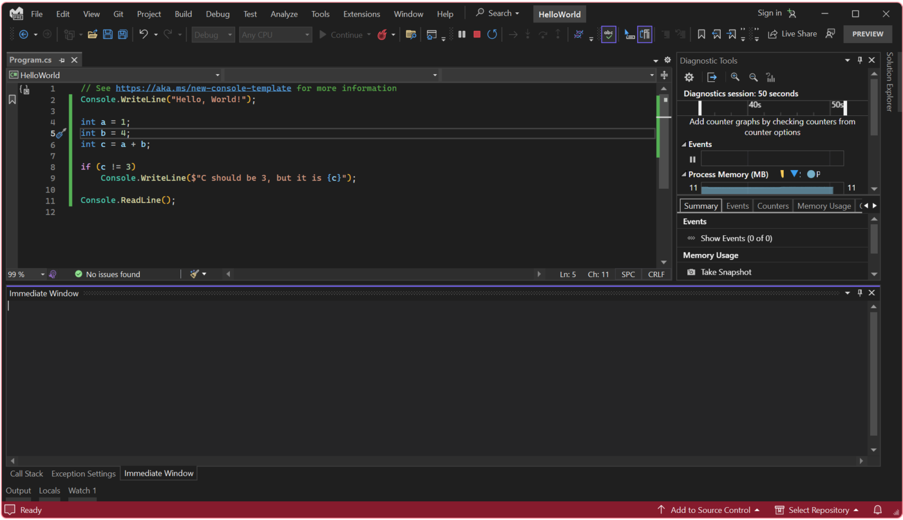Open the aka.ms new-console-template link

coord(203,88)
